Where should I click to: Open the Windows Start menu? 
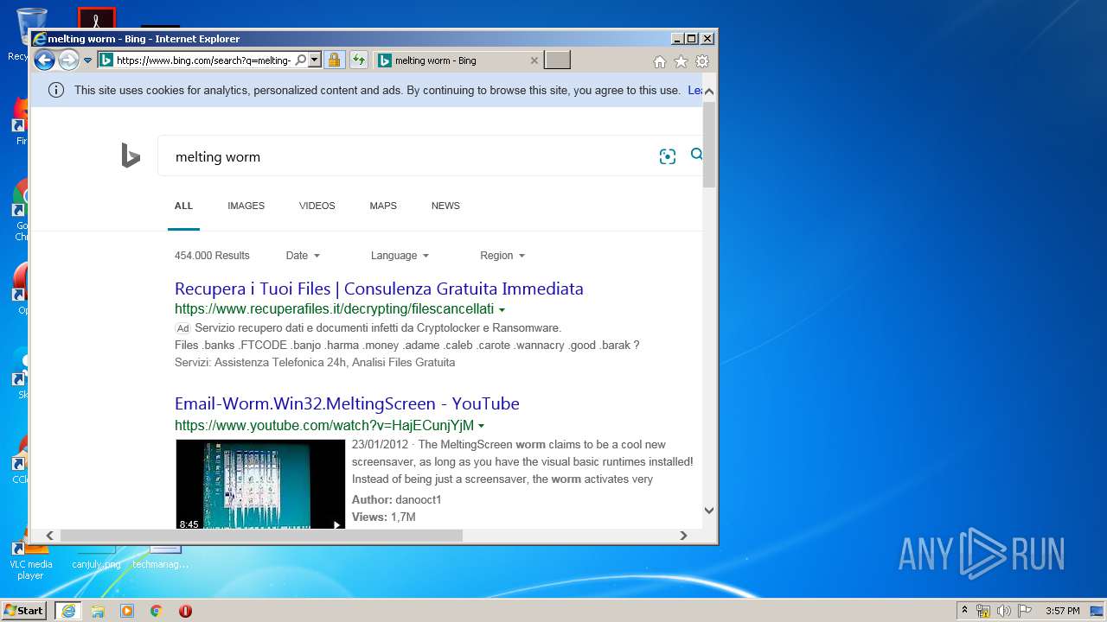(24, 611)
